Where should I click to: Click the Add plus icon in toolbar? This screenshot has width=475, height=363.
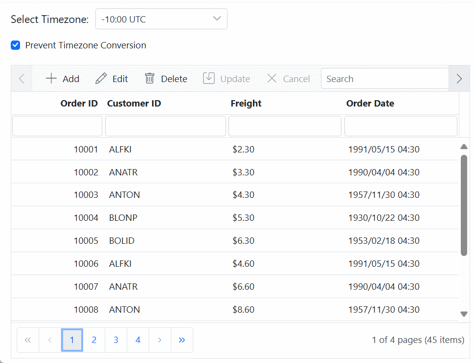tap(51, 79)
